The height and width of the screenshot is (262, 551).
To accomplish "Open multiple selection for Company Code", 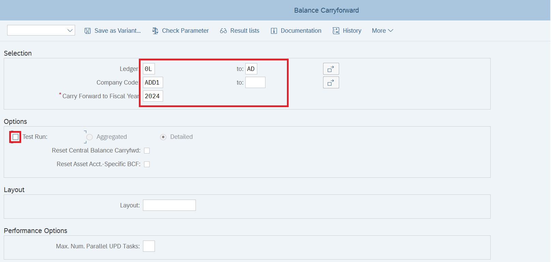I will click(331, 83).
